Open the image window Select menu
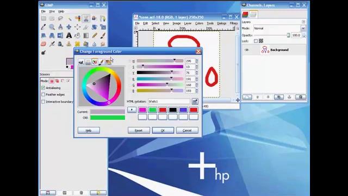Screen dimensions: 348x196 [x=156, y=23]
